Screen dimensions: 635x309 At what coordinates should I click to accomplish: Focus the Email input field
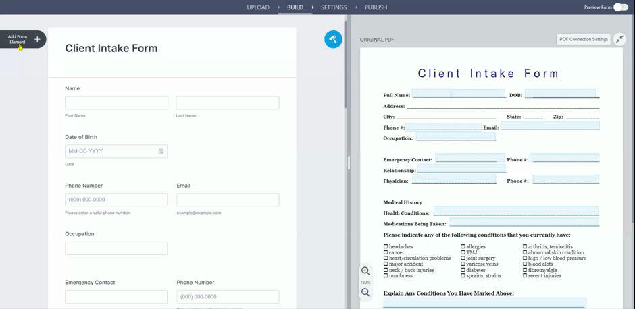(x=228, y=200)
